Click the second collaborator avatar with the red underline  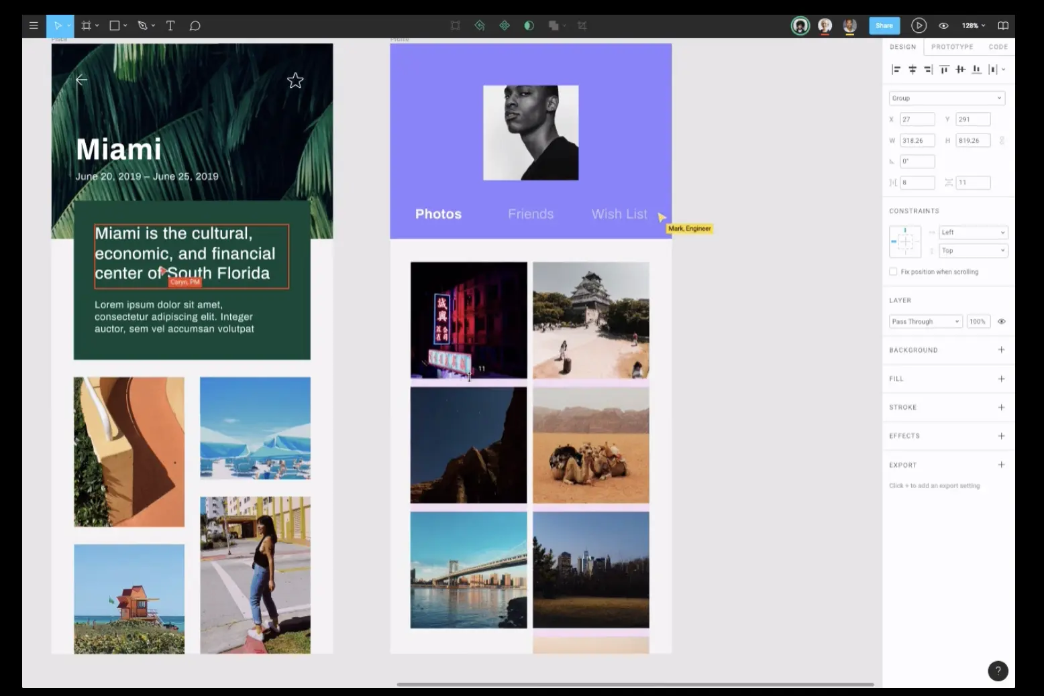(825, 26)
